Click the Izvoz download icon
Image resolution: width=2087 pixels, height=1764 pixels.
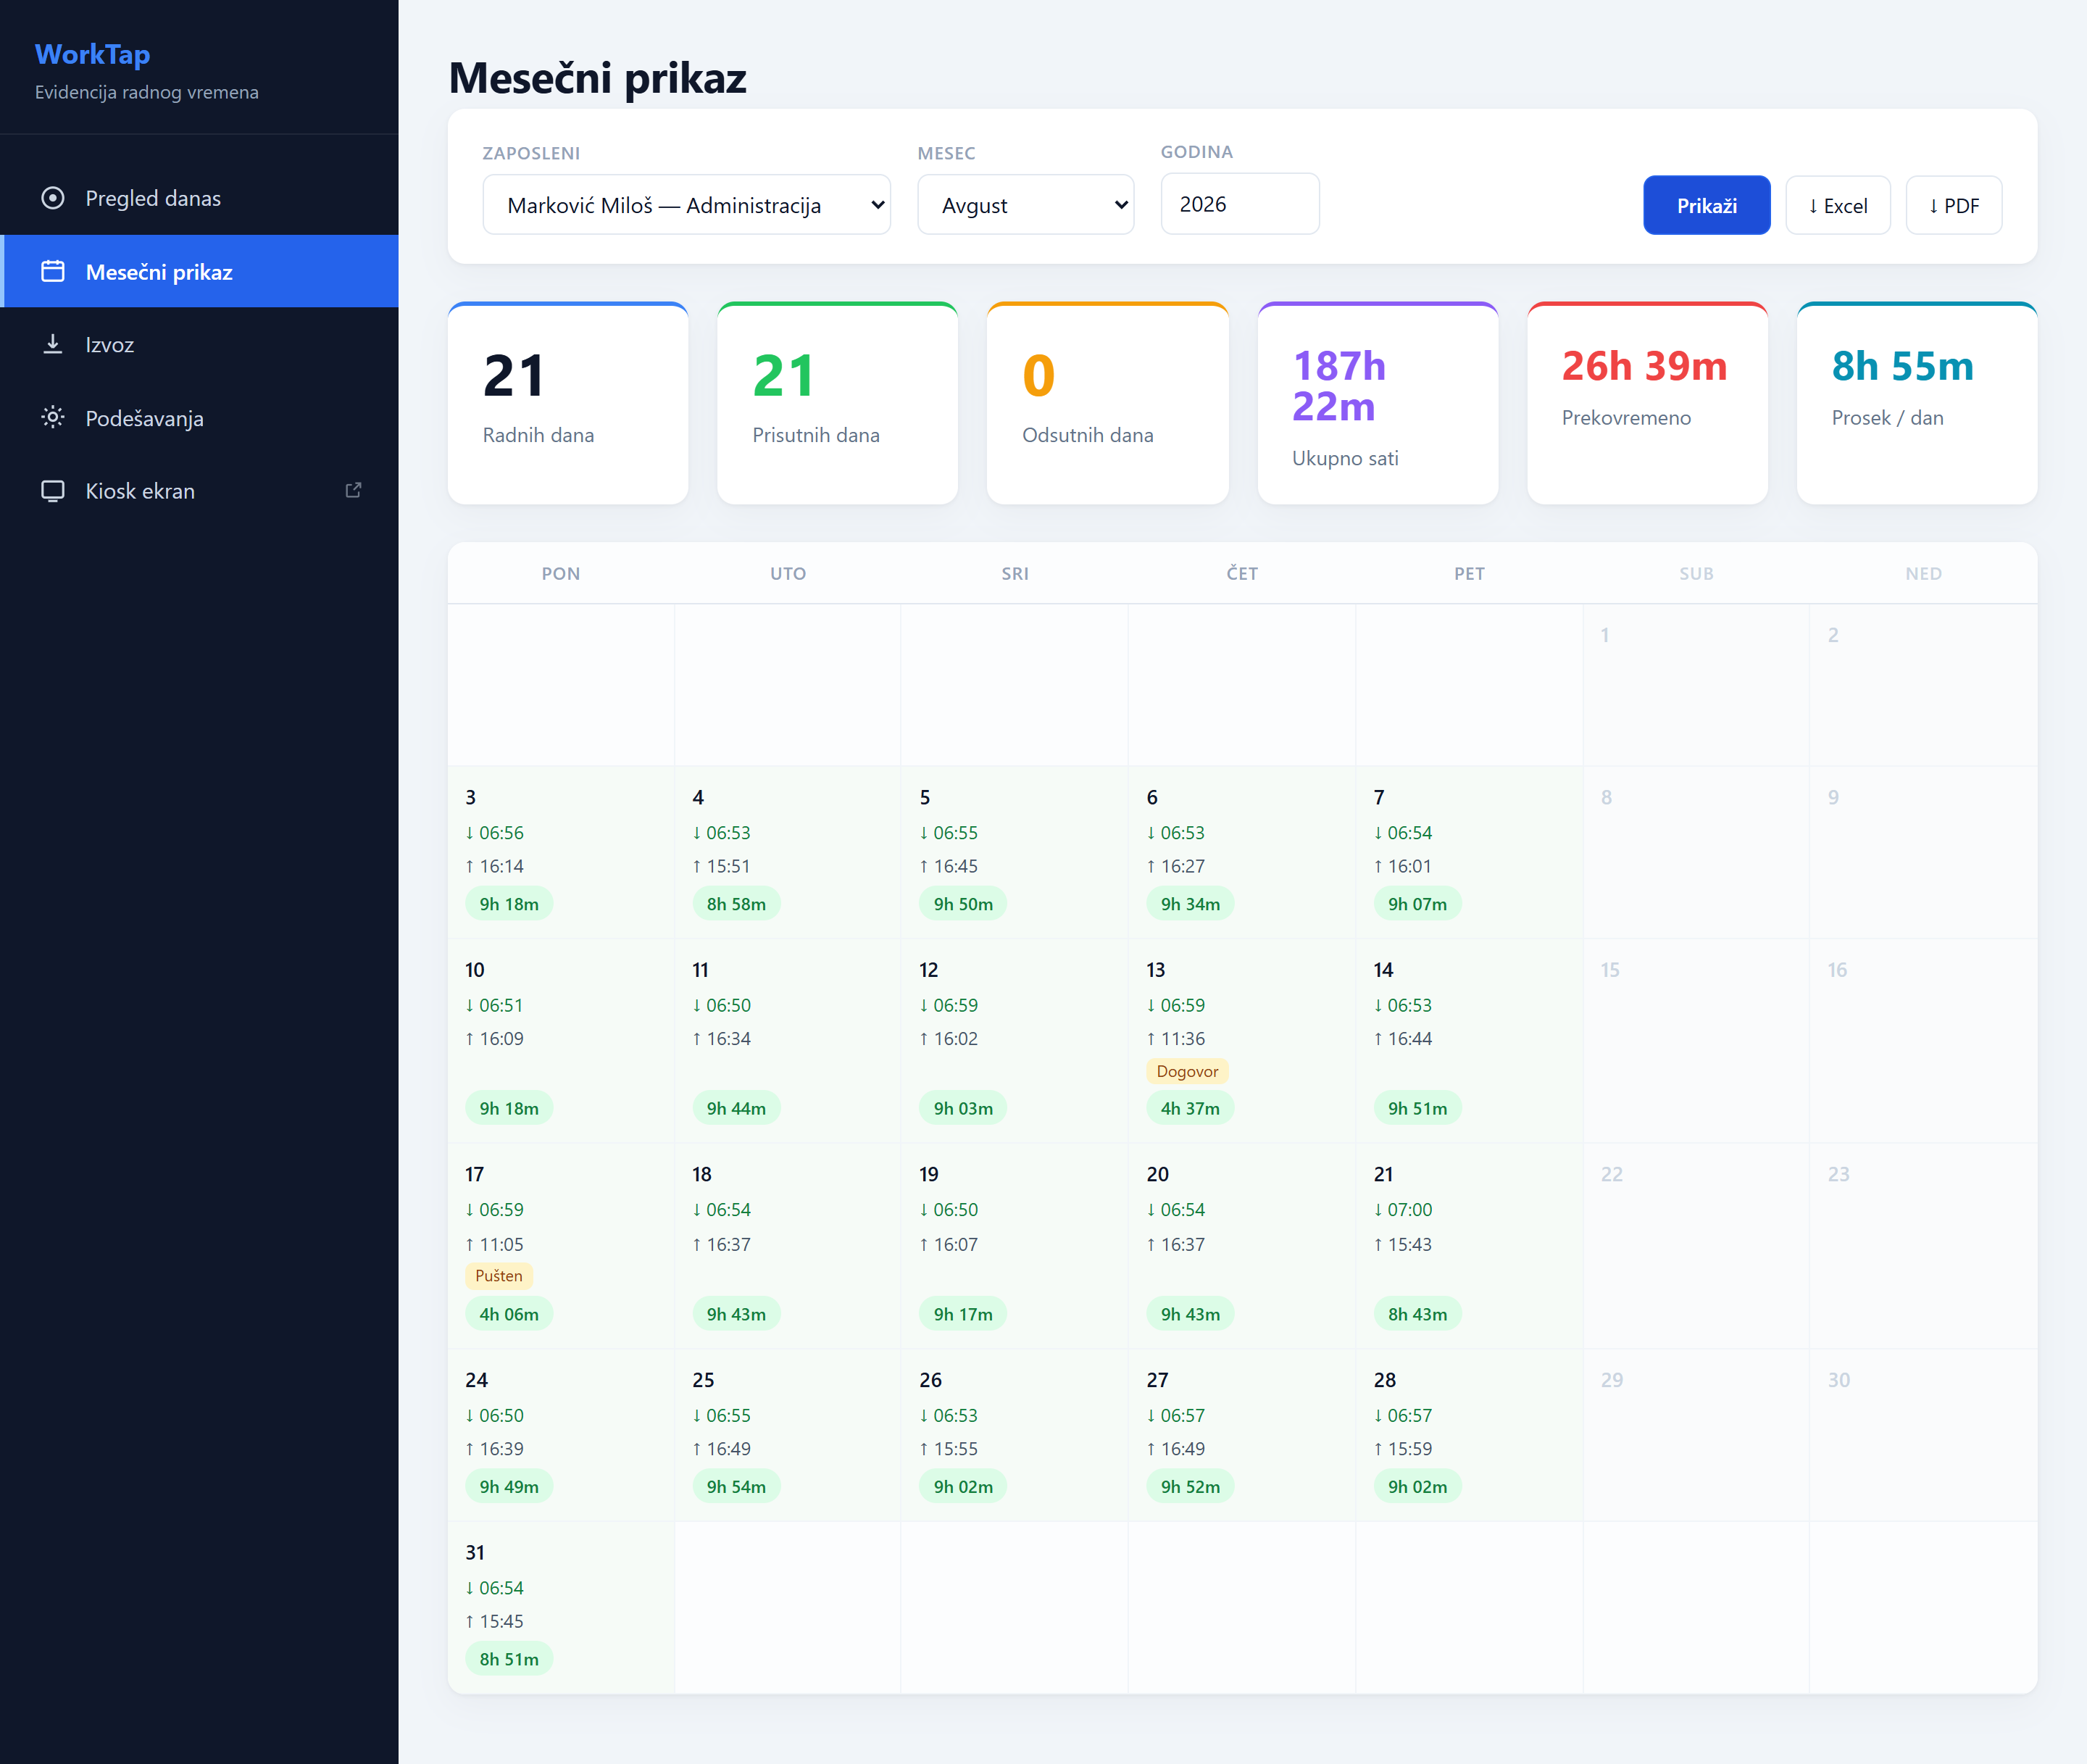tap(53, 344)
